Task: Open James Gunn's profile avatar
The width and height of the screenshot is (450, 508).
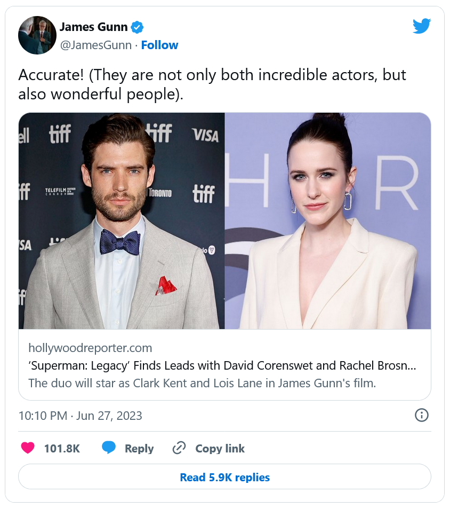Action: [x=37, y=35]
